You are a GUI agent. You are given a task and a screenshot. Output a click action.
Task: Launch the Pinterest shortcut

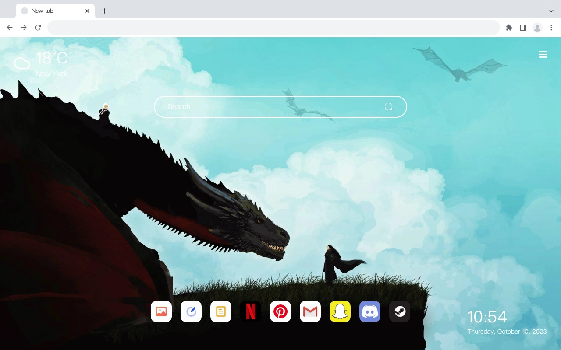coord(280,311)
